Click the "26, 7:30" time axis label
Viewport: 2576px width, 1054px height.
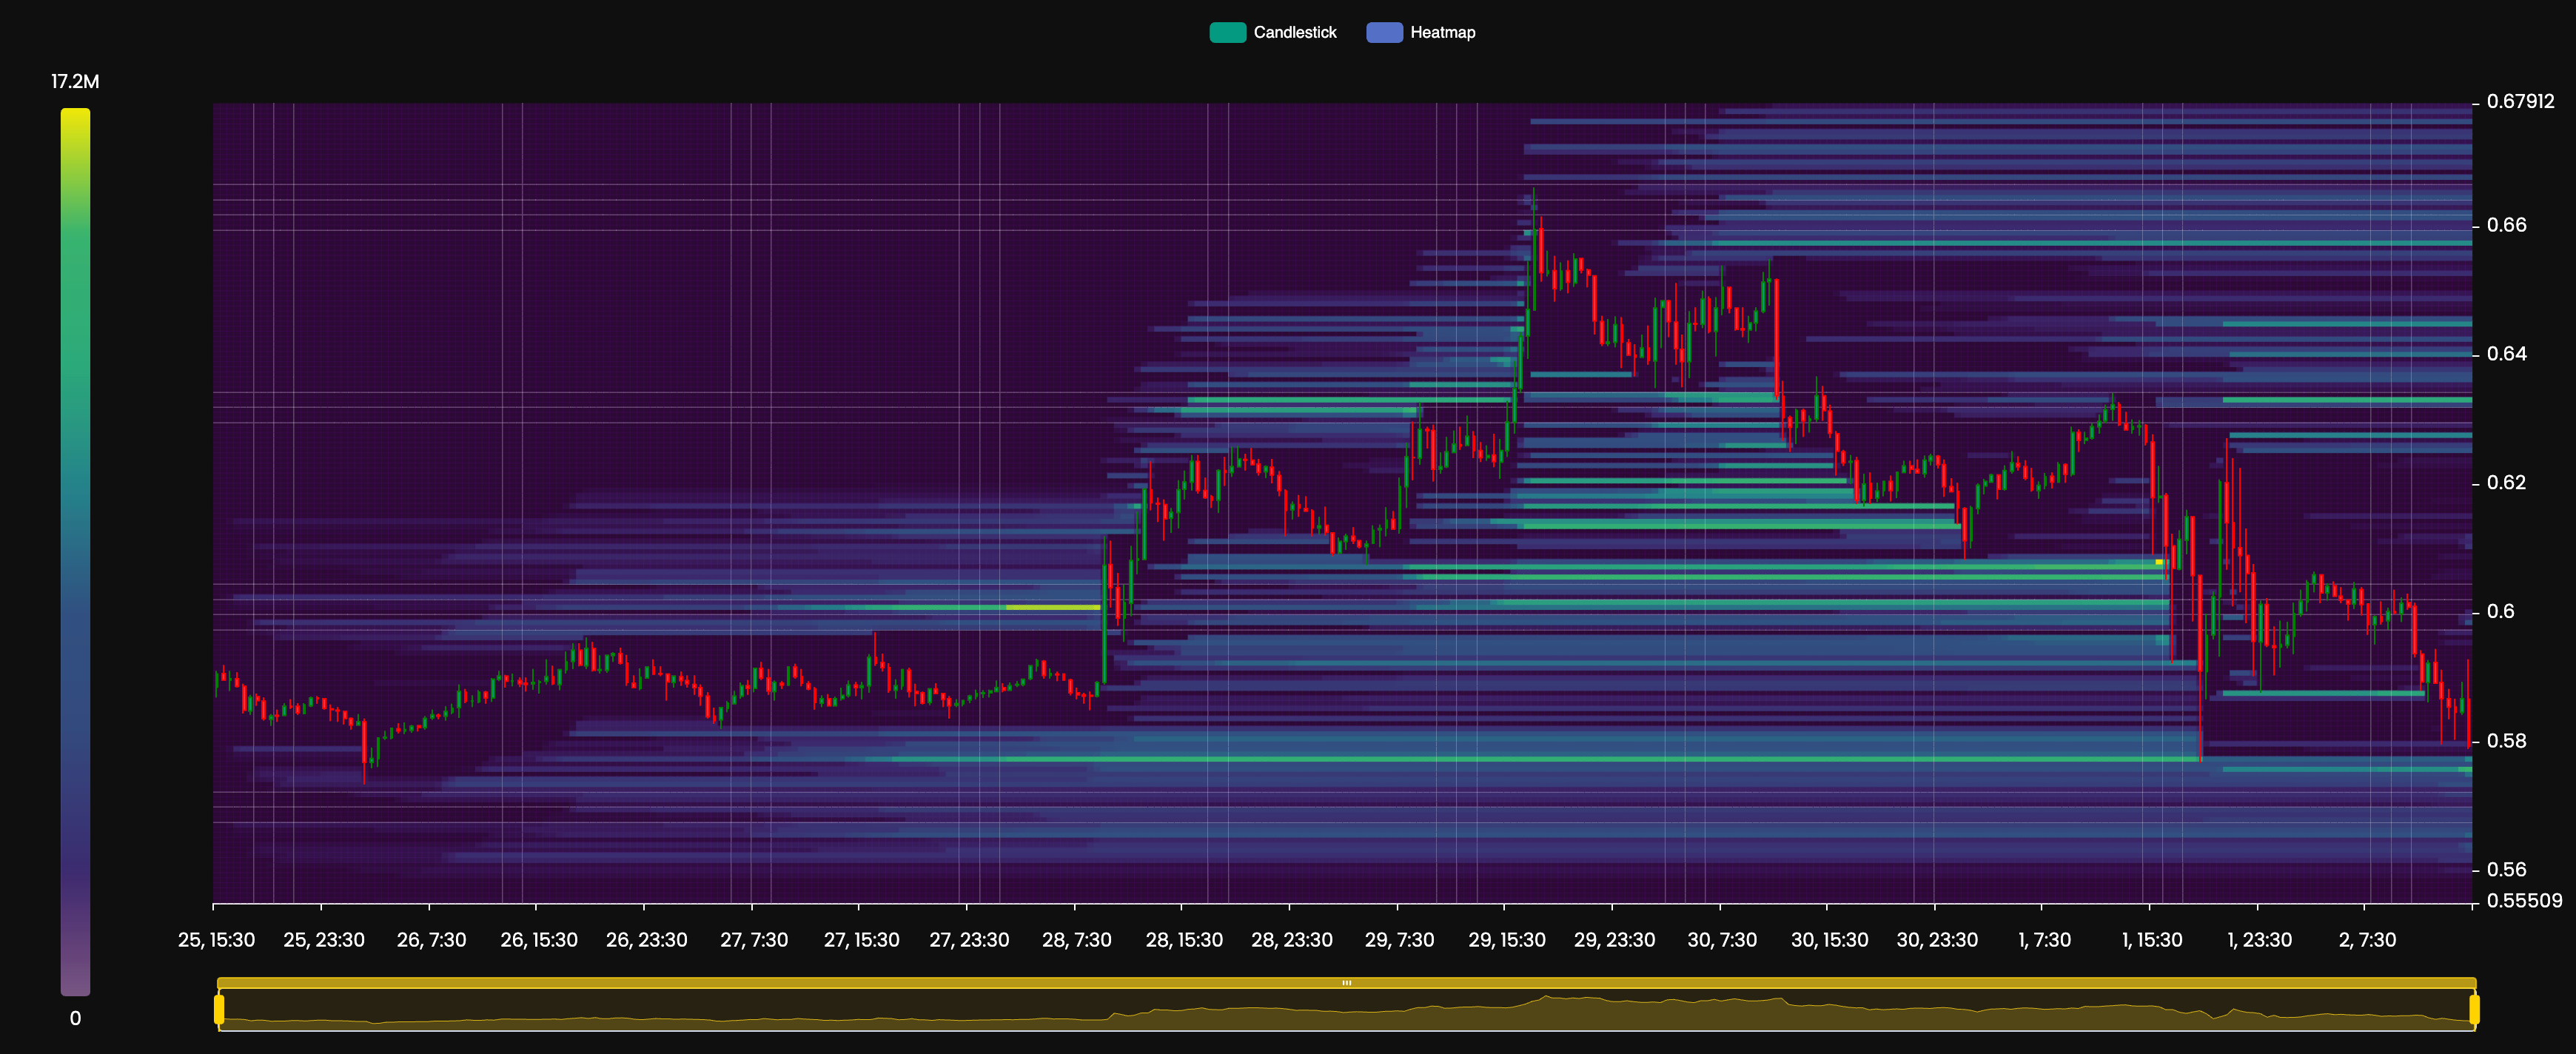tap(431, 940)
